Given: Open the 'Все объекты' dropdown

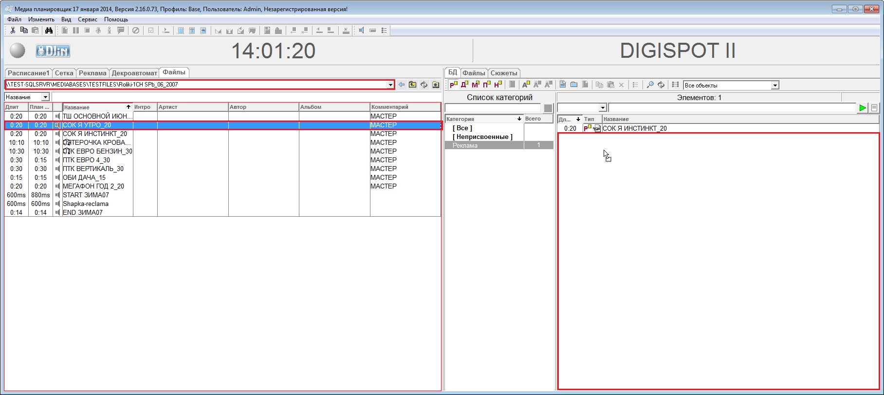Looking at the screenshot, I should [775, 85].
